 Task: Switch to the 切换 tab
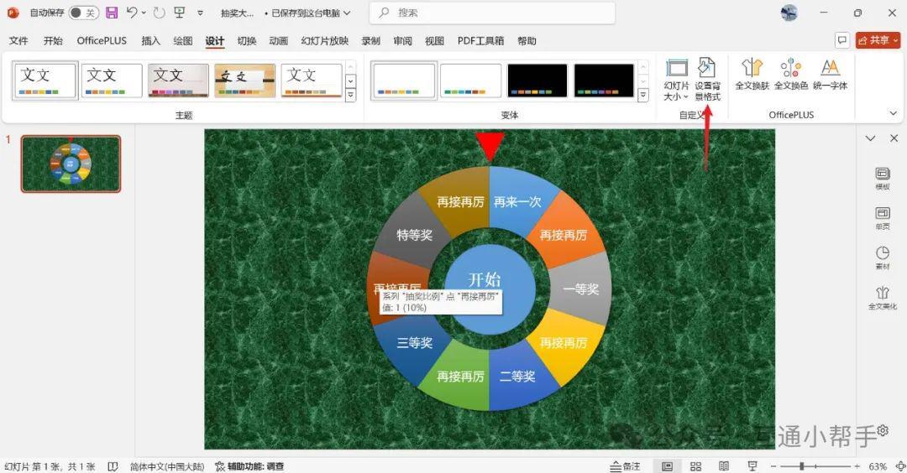coord(247,40)
